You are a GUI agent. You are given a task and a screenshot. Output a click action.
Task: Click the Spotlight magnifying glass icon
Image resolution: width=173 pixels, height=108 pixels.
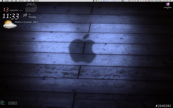pyautogui.click(x=171, y=1)
